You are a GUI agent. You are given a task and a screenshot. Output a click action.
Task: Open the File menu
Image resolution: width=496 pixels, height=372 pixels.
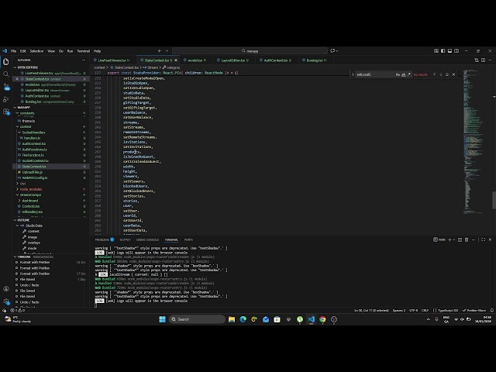click(14, 51)
